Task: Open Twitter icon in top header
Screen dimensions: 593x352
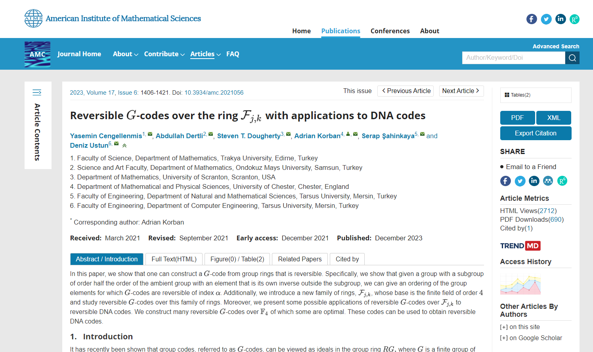Action: coord(546,19)
